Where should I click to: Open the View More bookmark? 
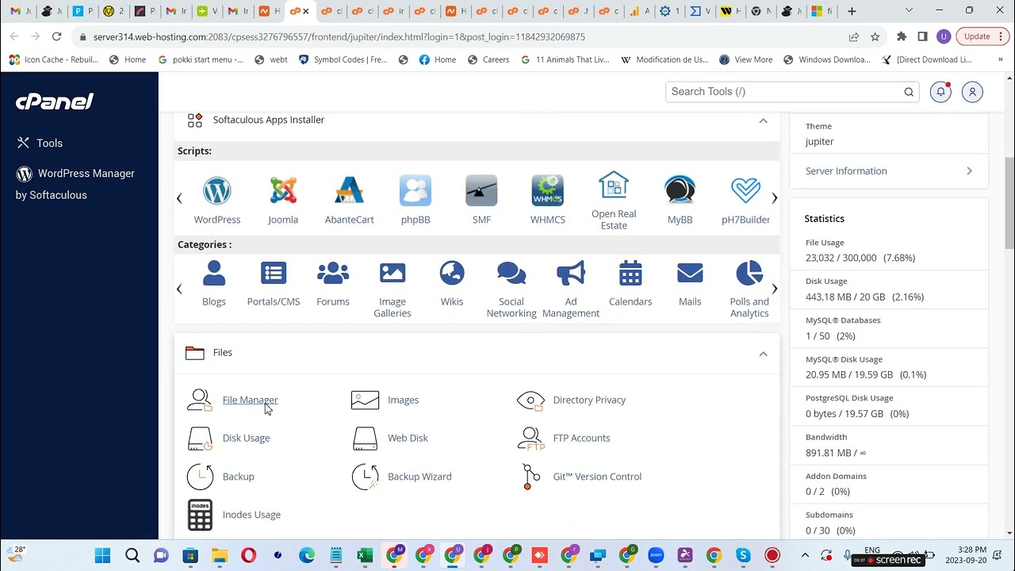(x=745, y=59)
